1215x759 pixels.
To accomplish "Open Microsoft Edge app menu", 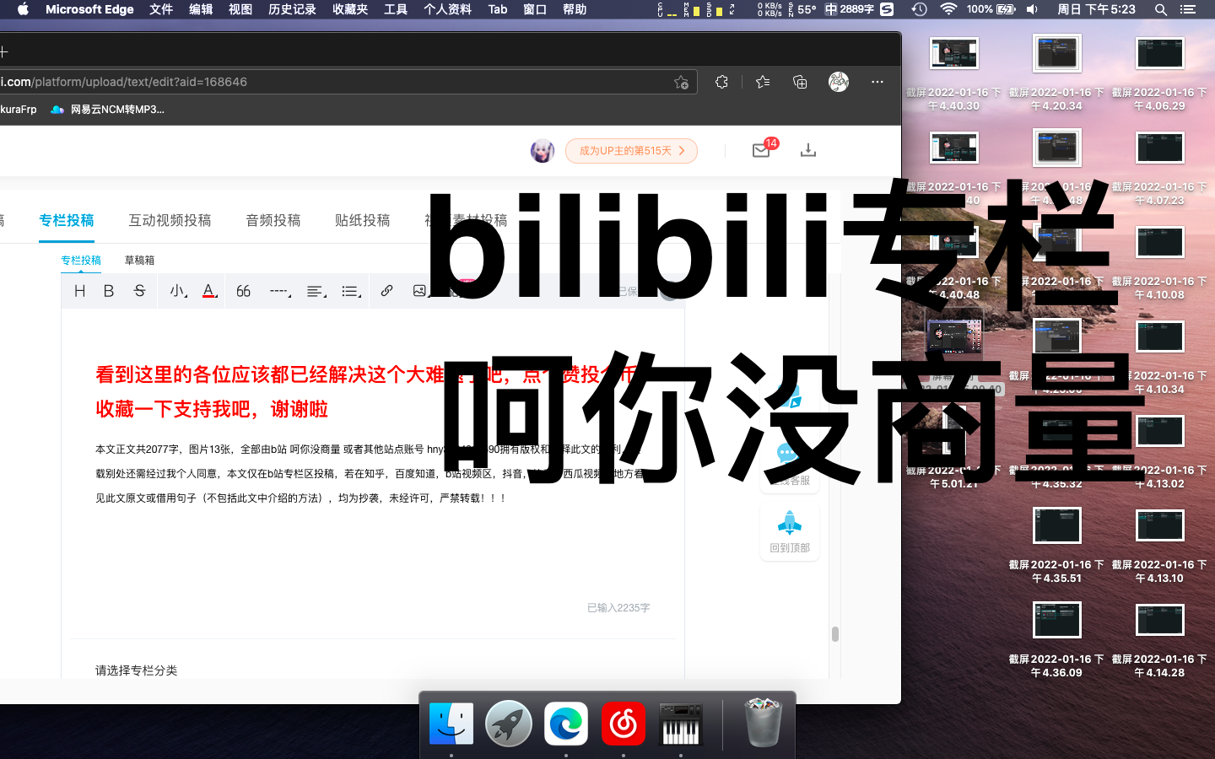I will point(89,9).
